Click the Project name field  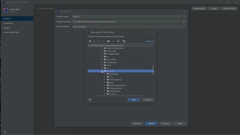129,16
